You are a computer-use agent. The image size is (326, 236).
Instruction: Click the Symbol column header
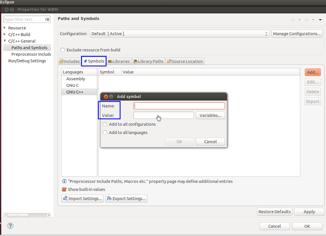(110, 72)
